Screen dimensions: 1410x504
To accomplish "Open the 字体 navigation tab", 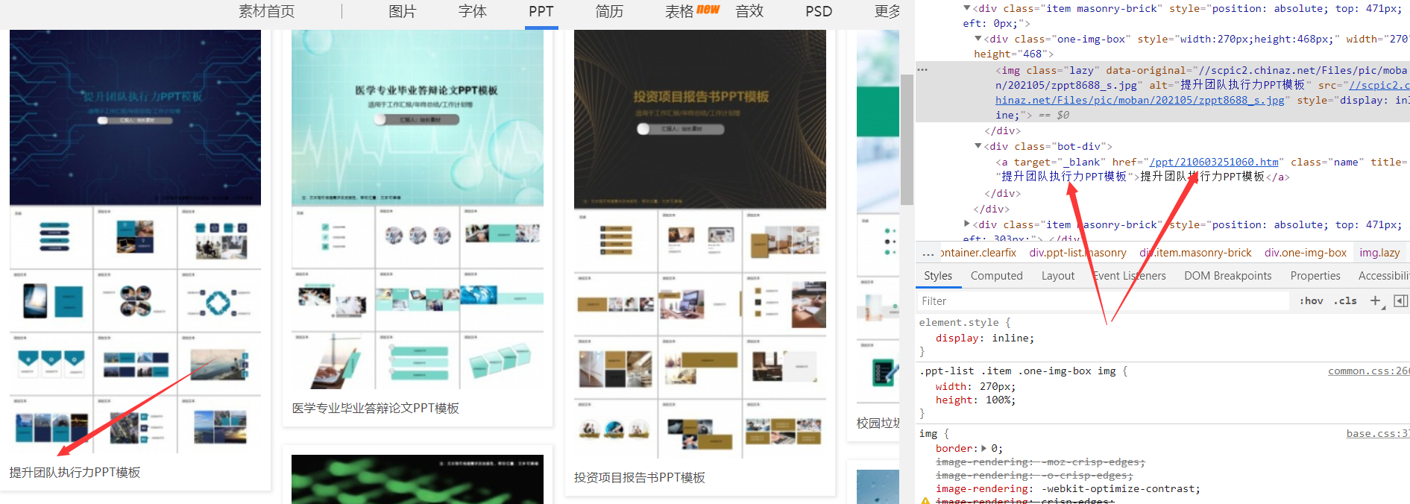I will point(472,11).
